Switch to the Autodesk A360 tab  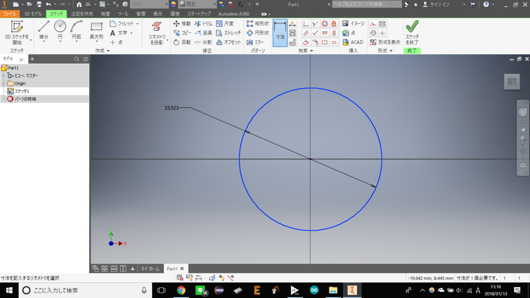coord(233,14)
